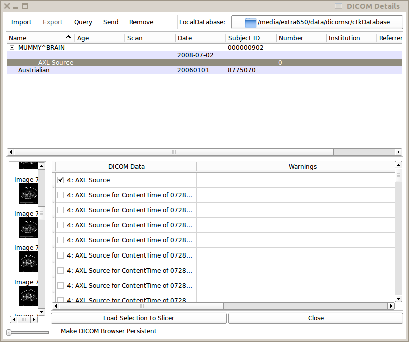409x342 pixels.
Task: Click scroll right arrow of patient table
Action: pyautogui.click(x=399, y=152)
